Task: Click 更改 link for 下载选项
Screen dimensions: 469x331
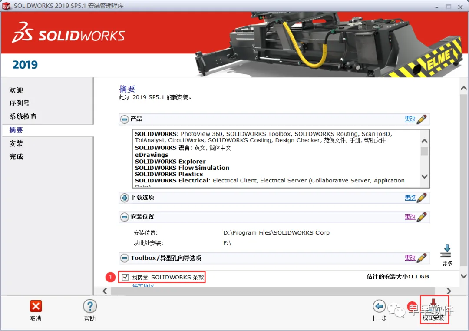Action: 410,197
